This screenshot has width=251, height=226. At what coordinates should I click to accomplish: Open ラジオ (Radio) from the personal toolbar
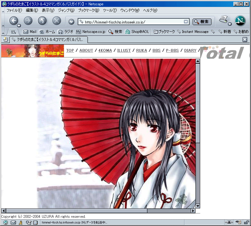(66, 32)
